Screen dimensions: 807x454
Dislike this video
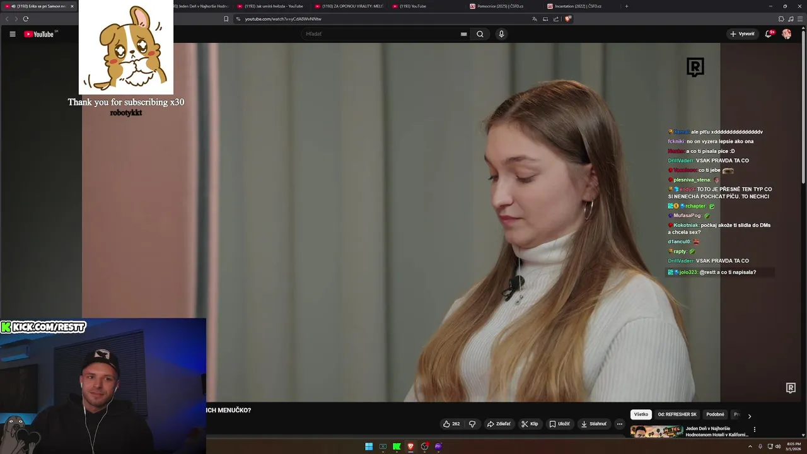pos(472,424)
